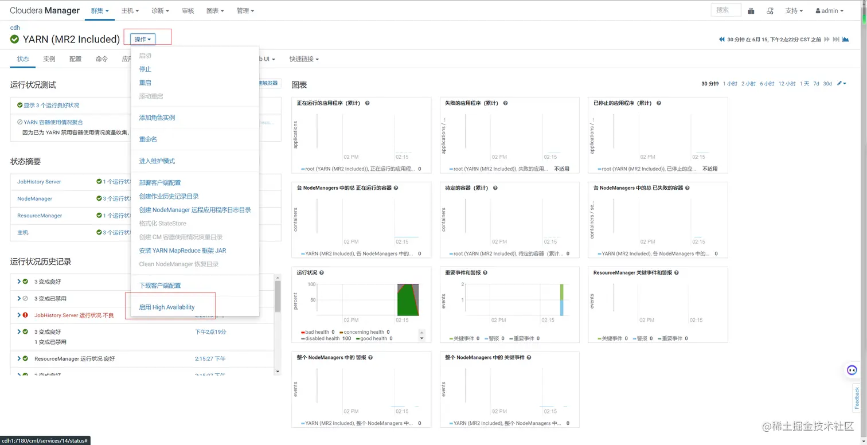Open the 快速链接 dropdown
Viewport: 867px width, 445px height.
[x=304, y=59]
